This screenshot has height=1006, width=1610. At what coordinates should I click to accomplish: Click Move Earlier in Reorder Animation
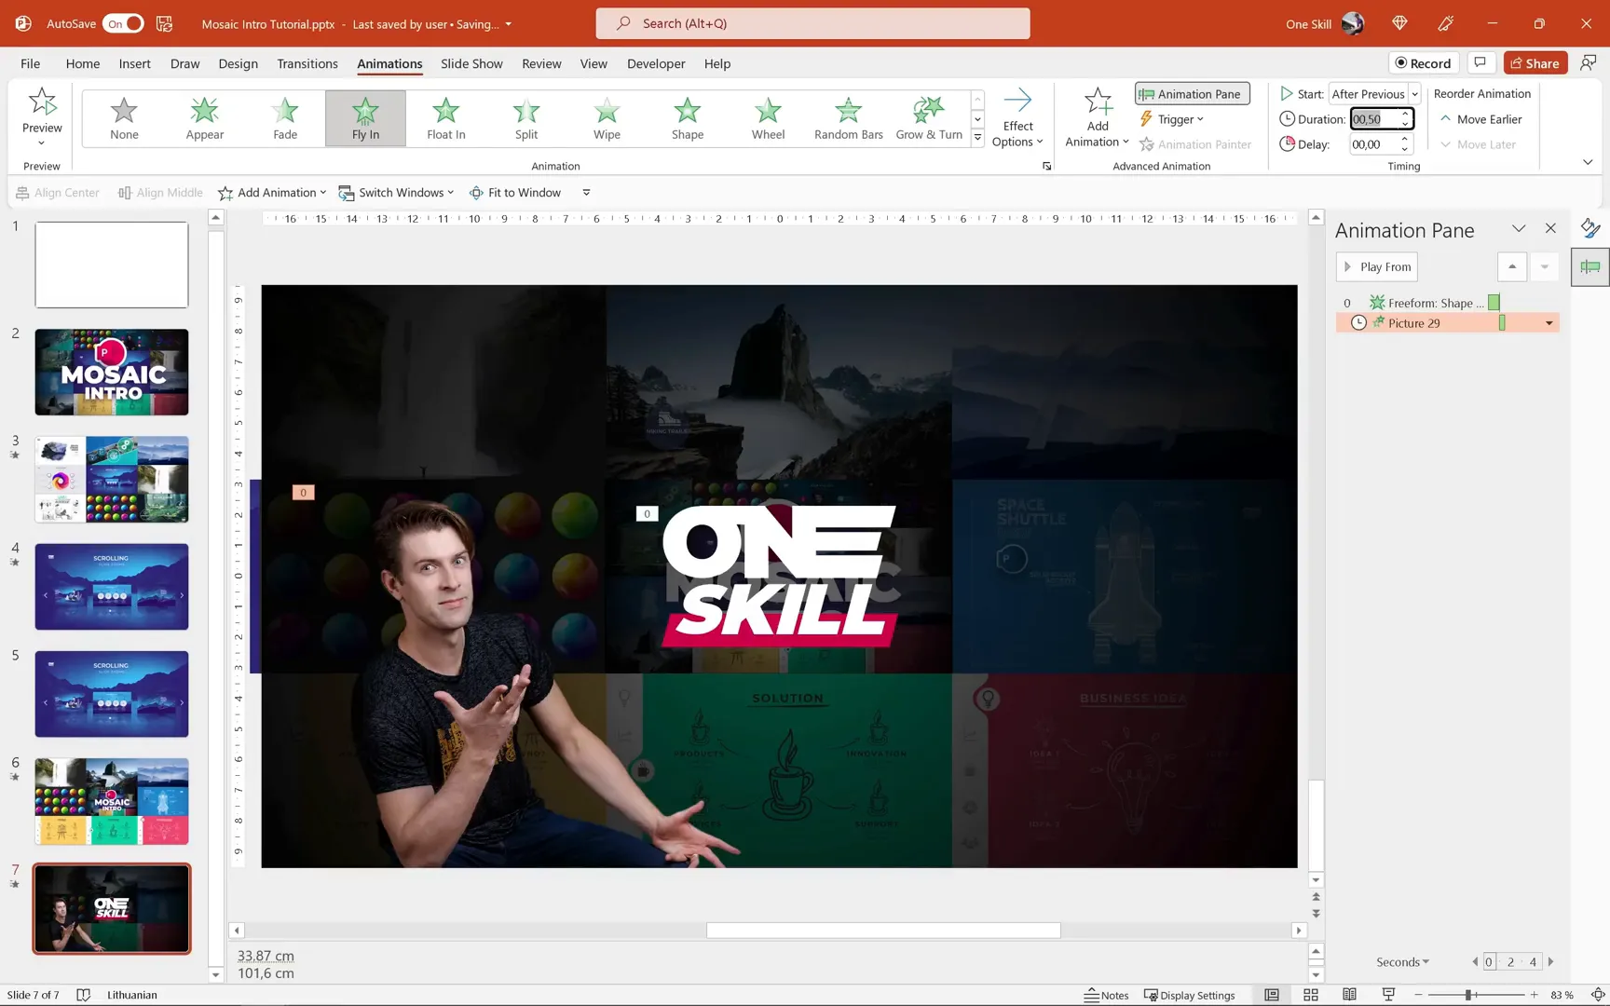coord(1481,119)
